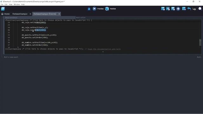Click the debugger bug icon
The image size is (203, 114).
click(89, 9)
